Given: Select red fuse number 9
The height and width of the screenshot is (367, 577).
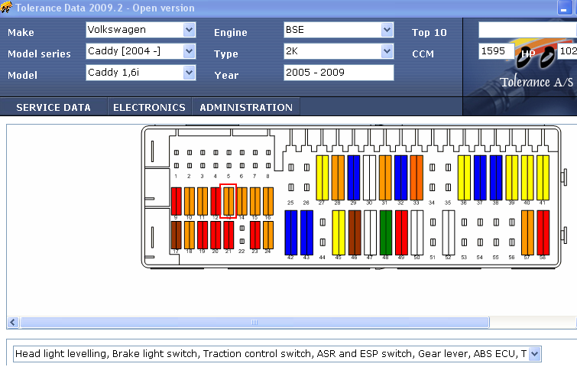Looking at the screenshot, I should [177, 201].
